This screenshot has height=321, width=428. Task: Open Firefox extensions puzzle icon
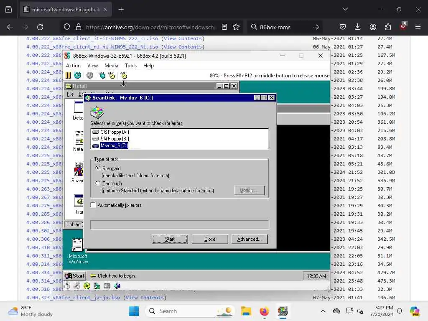pos(388,27)
